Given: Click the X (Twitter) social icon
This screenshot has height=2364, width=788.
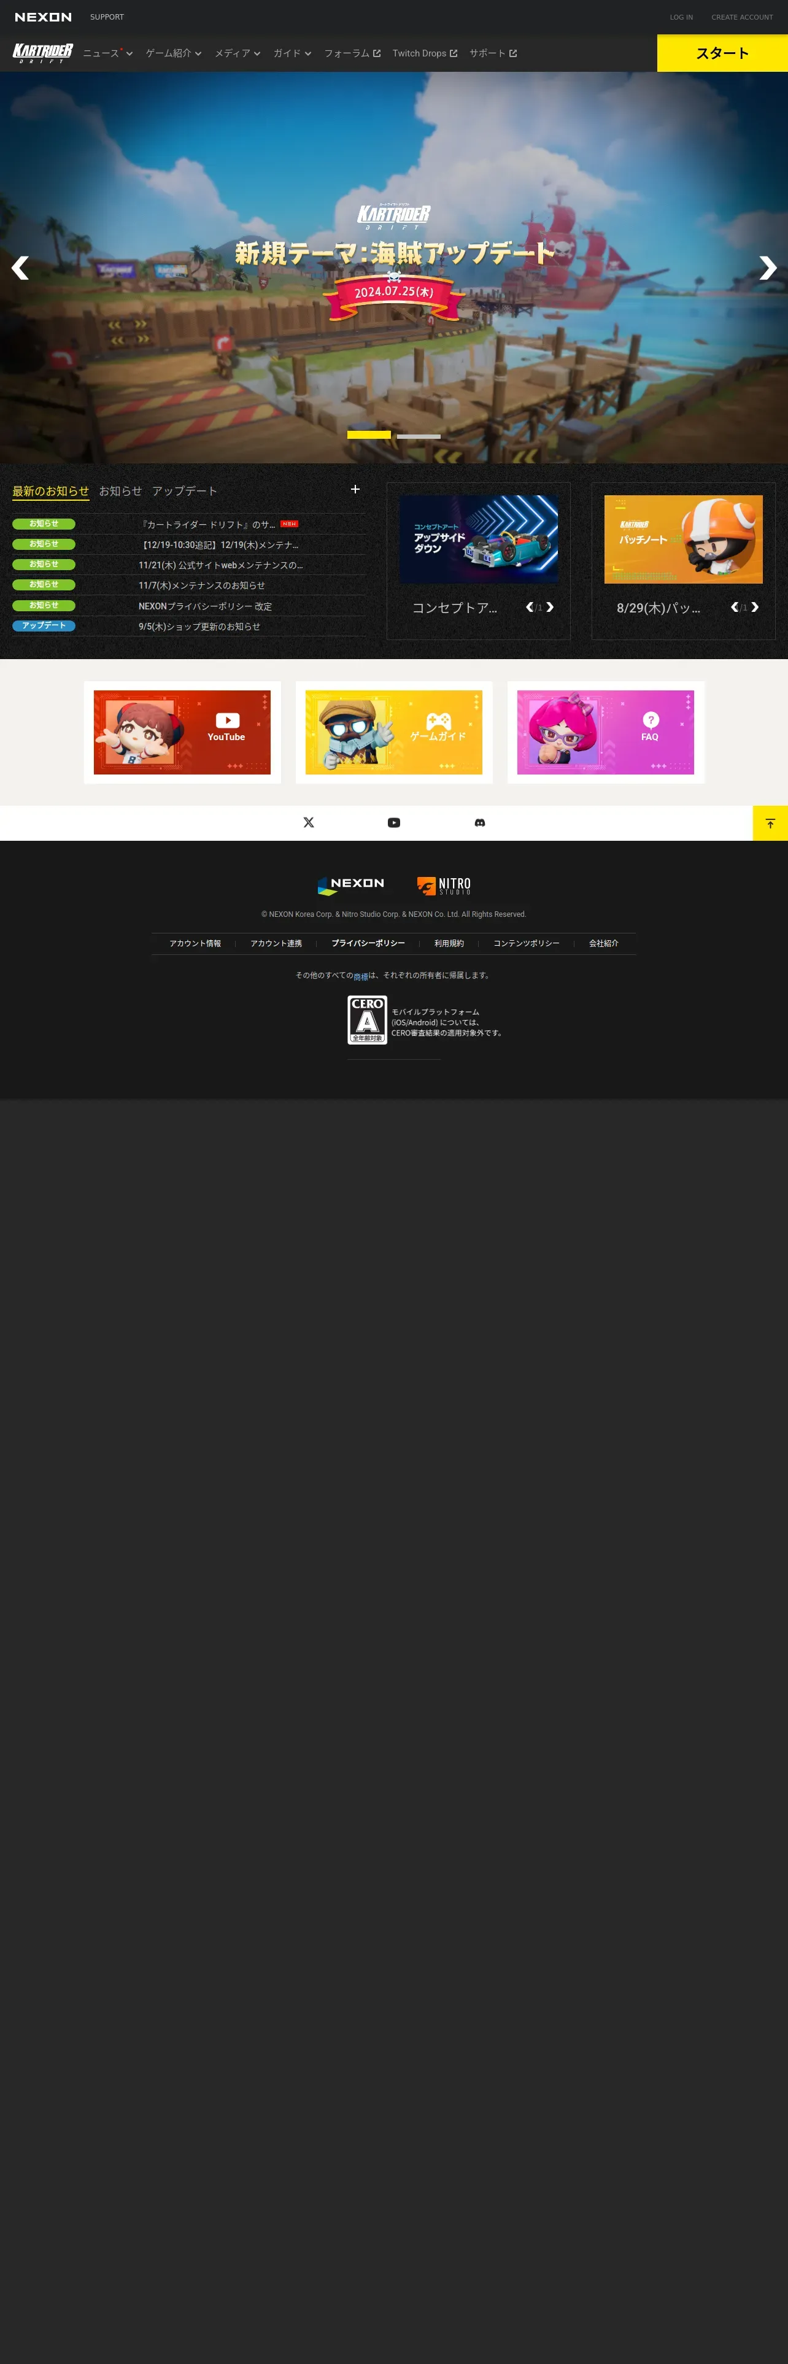Looking at the screenshot, I should 308,822.
